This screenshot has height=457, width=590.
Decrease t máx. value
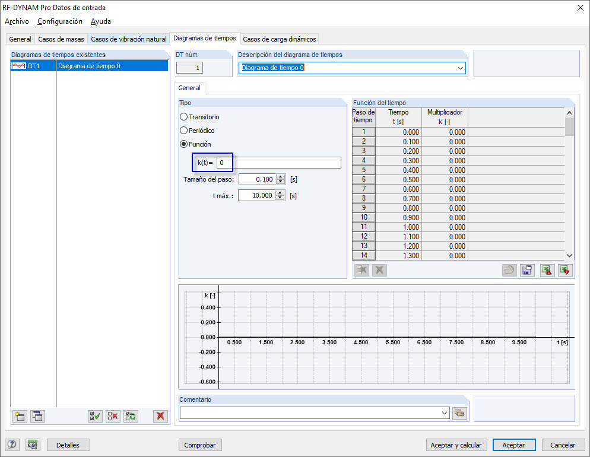pyautogui.click(x=280, y=198)
